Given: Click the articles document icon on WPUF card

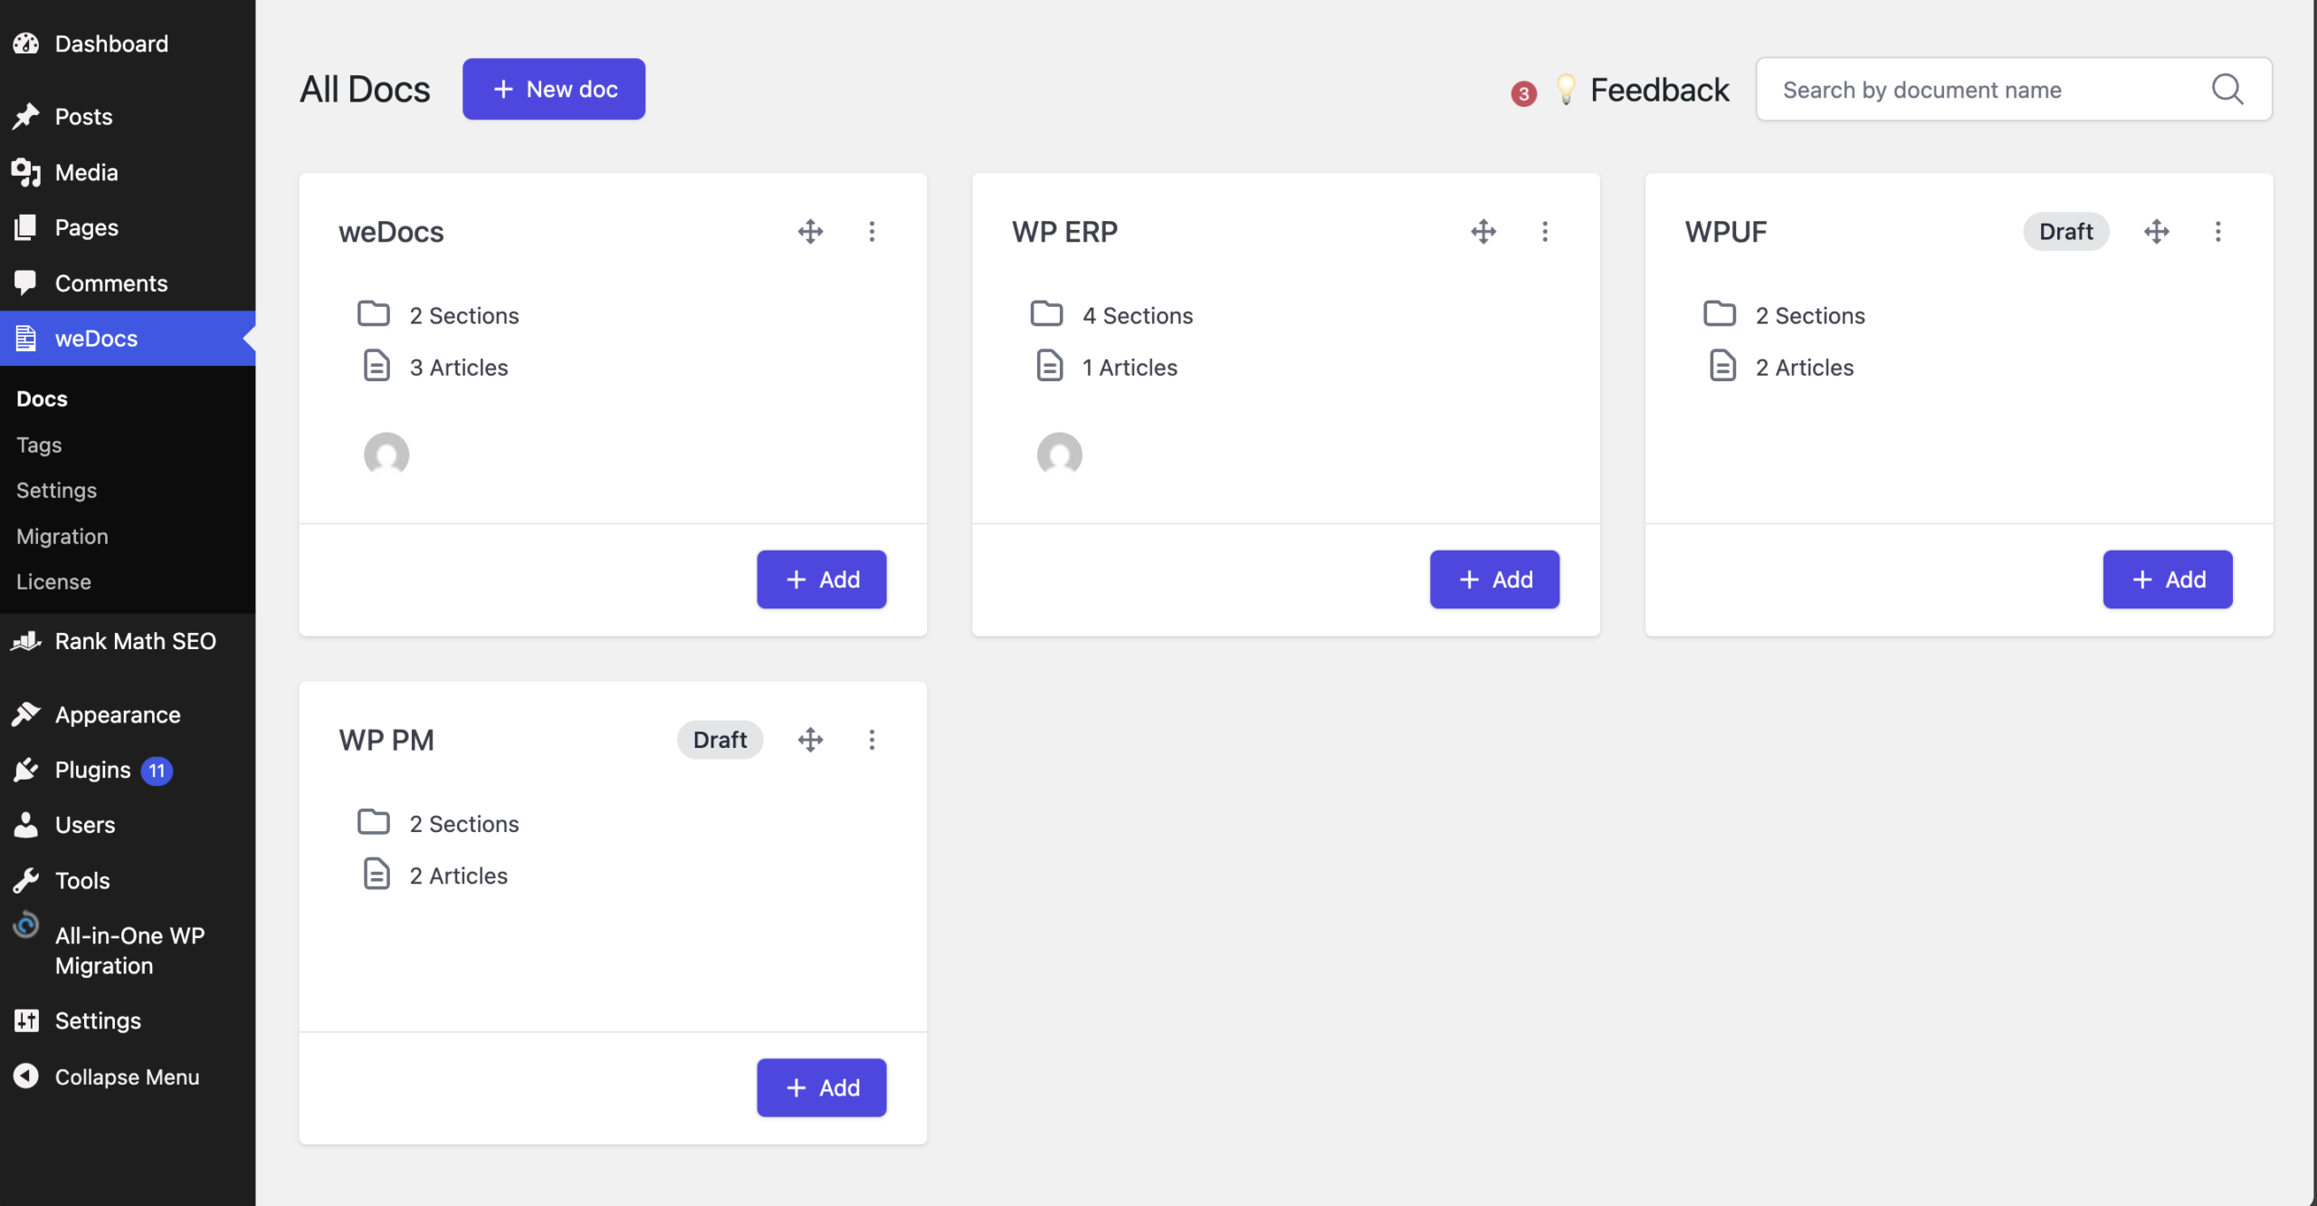Looking at the screenshot, I should [1722, 365].
